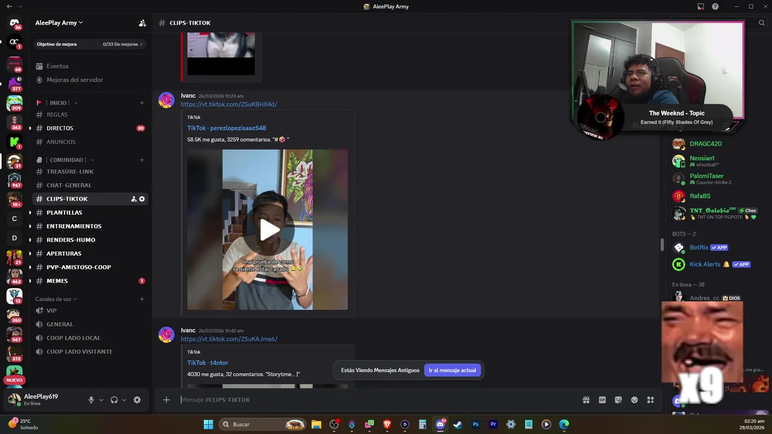Click Ir al mensaje actual button
The height and width of the screenshot is (434, 772).
452,370
